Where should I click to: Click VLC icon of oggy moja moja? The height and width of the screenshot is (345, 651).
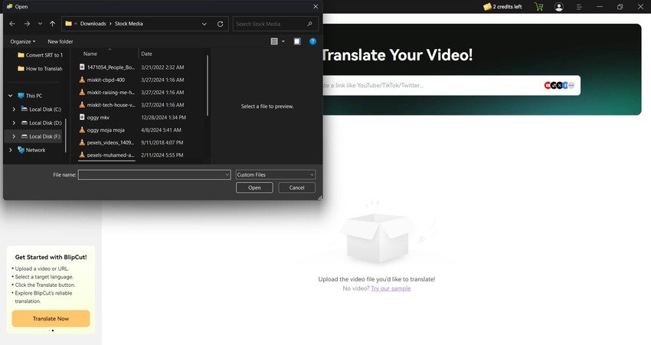pyautogui.click(x=82, y=130)
